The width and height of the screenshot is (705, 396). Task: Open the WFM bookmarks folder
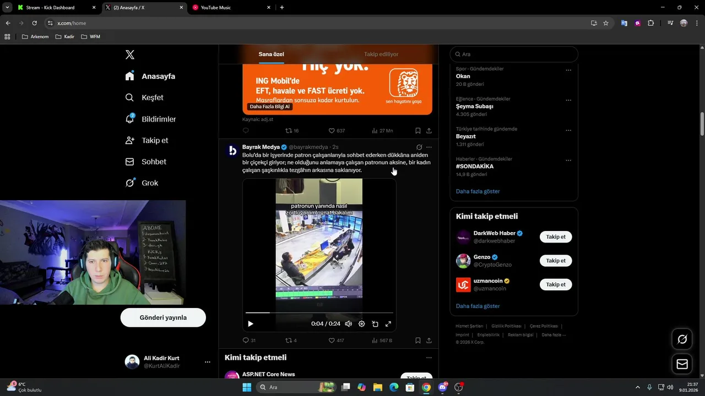click(90, 37)
